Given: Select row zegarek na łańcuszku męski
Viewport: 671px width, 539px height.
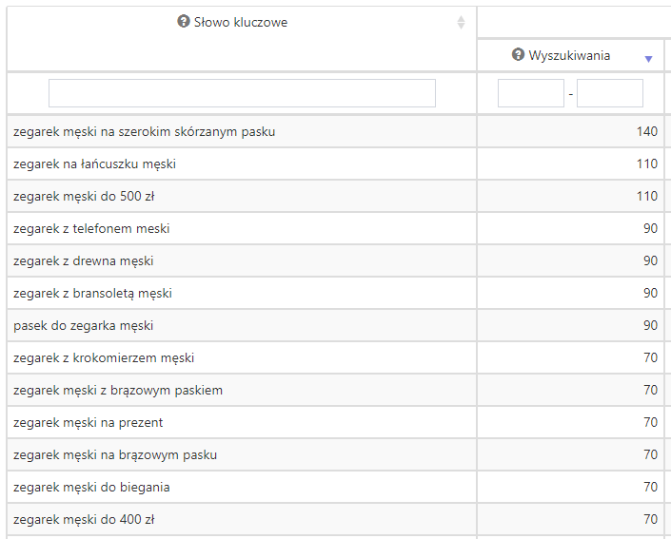Looking at the screenshot, I should tap(95, 164).
